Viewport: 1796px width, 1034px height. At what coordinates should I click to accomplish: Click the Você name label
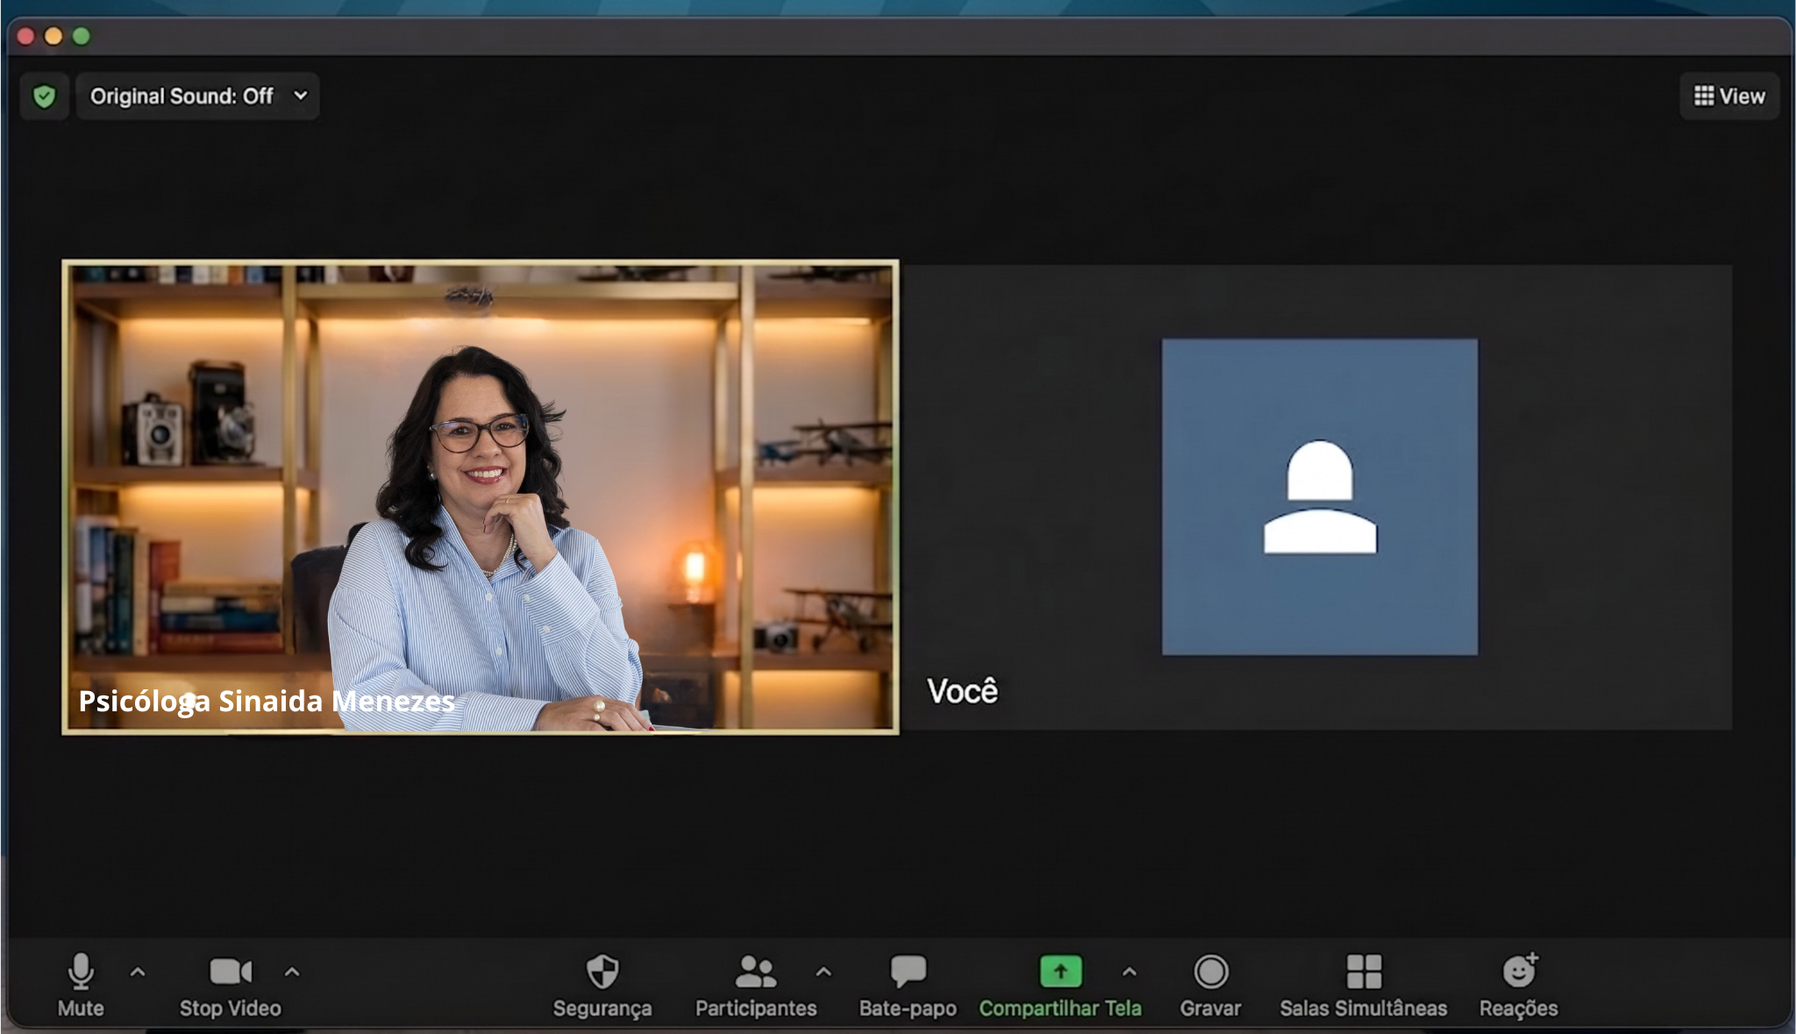[962, 690]
